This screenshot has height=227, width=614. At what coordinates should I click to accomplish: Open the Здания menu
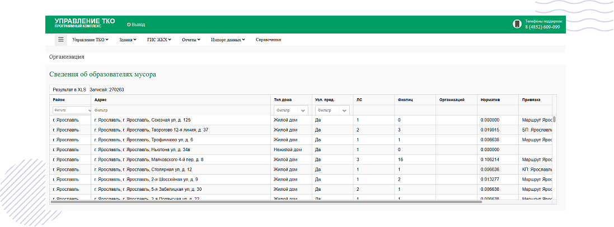128,40
